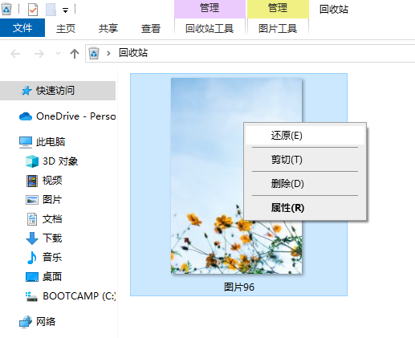Click the desktop icon beside 桌面
The width and height of the screenshot is (415, 338).
pos(32,277)
